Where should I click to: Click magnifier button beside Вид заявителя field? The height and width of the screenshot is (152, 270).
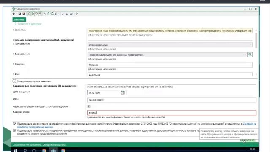coord(250,55)
